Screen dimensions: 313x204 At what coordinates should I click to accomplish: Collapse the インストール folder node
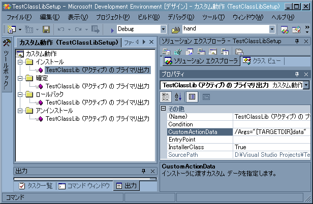tap(20, 62)
